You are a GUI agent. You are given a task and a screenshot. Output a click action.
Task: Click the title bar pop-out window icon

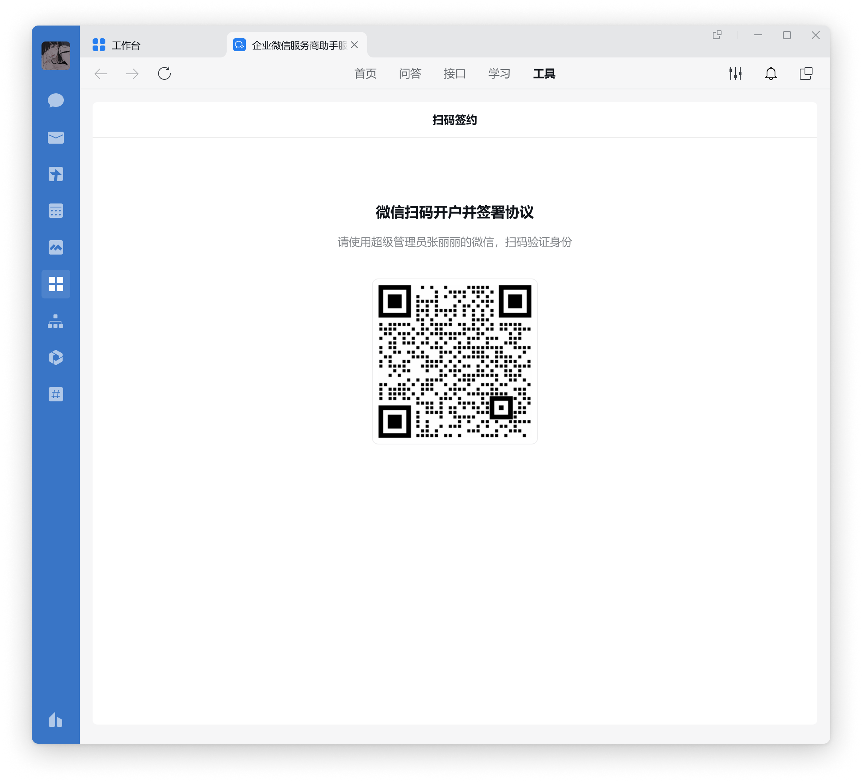[x=717, y=35]
